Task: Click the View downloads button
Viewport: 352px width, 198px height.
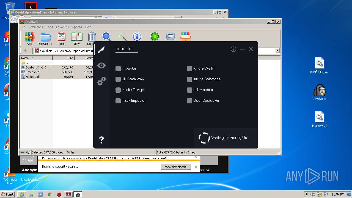Action: point(175,167)
